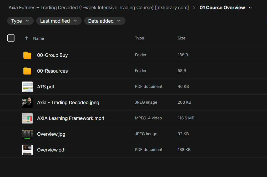Click the 58 B size value
The image size is (267, 177).
[182, 71]
